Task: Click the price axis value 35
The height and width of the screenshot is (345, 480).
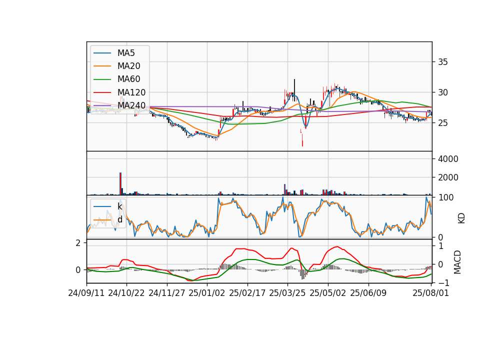Action: tap(443, 62)
